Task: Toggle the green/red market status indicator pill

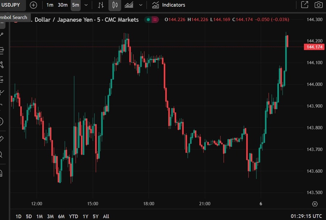Action: (151, 20)
